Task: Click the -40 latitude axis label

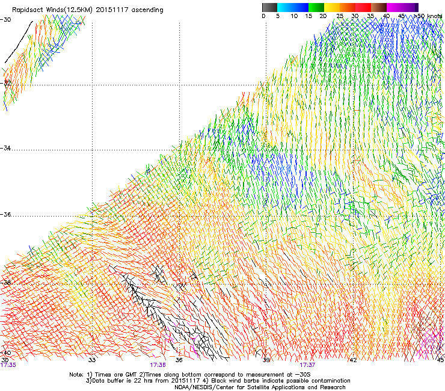Action: tap(5, 353)
